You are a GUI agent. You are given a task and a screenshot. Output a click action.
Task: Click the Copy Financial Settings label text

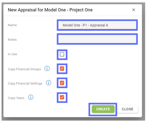tap(25, 83)
